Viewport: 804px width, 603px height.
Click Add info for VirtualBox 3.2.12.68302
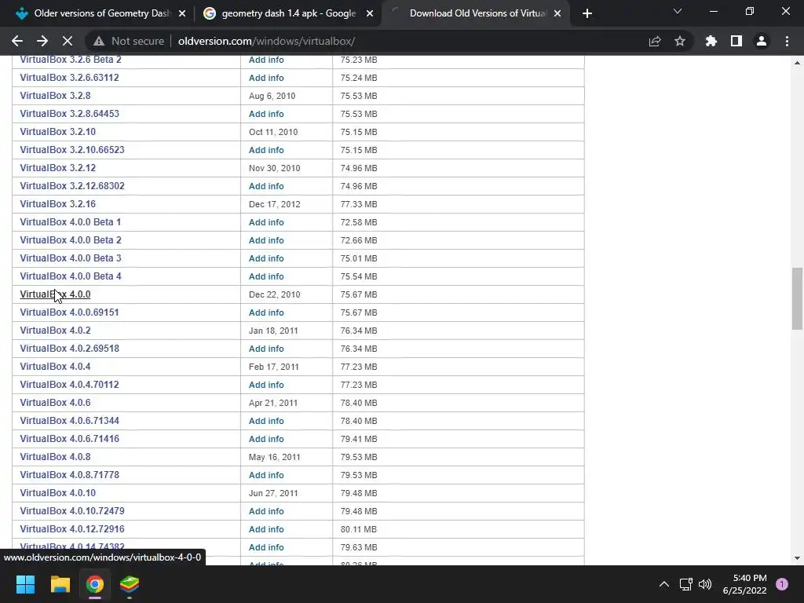coord(266,186)
